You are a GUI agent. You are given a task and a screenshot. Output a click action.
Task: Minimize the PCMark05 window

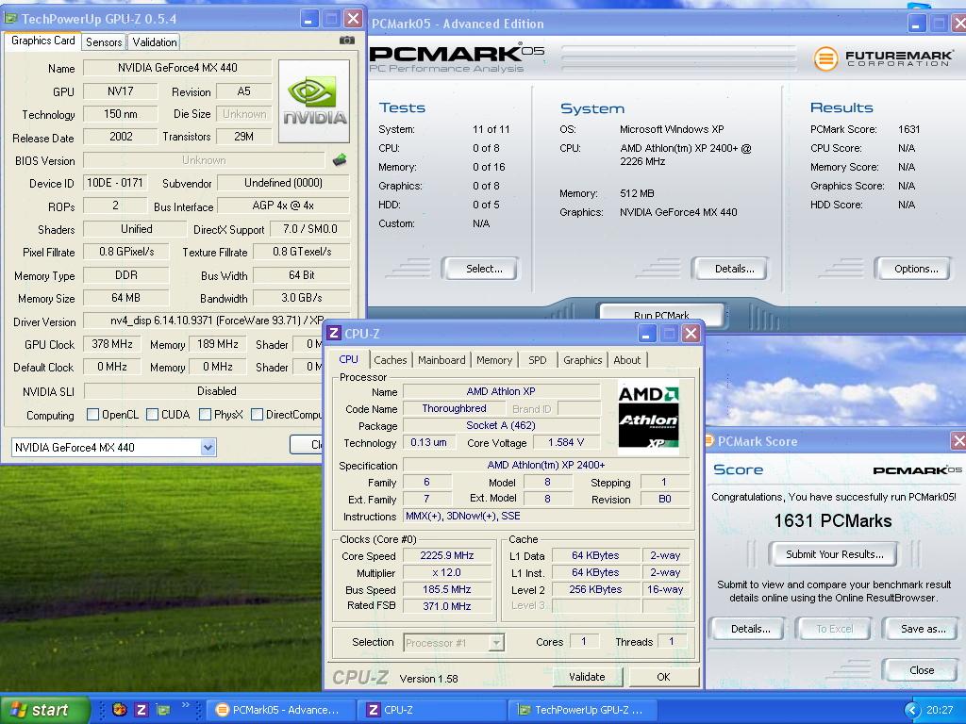pos(916,24)
